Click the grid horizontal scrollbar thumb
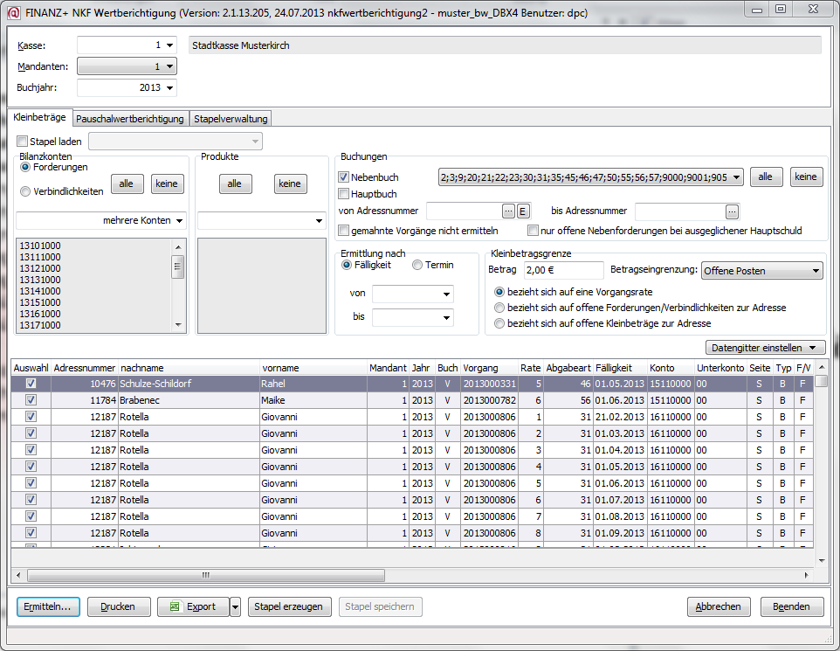The height and width of the screenshot is (651, 840). [206, 575]
